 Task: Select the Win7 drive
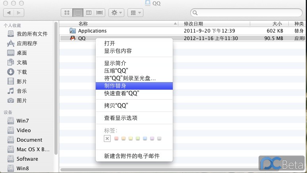tap(18, 121)
